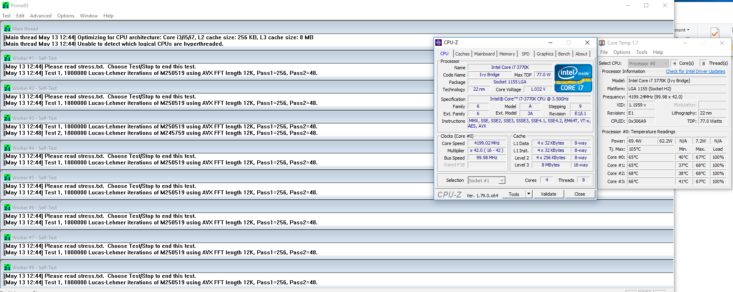
Task: Click the Instructions list in CPU-Z
Action: (x=529, y=123)
